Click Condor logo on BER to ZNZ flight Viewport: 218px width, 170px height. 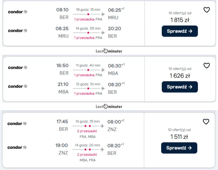coord(17,124)
